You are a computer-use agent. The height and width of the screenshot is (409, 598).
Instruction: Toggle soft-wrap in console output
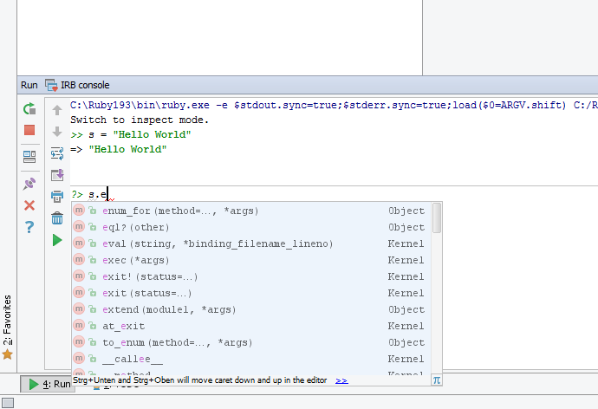point(57,153)
